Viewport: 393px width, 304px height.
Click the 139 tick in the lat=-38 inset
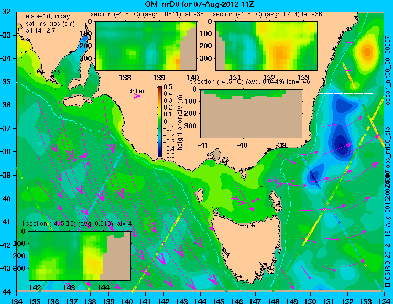pos(159,78)
